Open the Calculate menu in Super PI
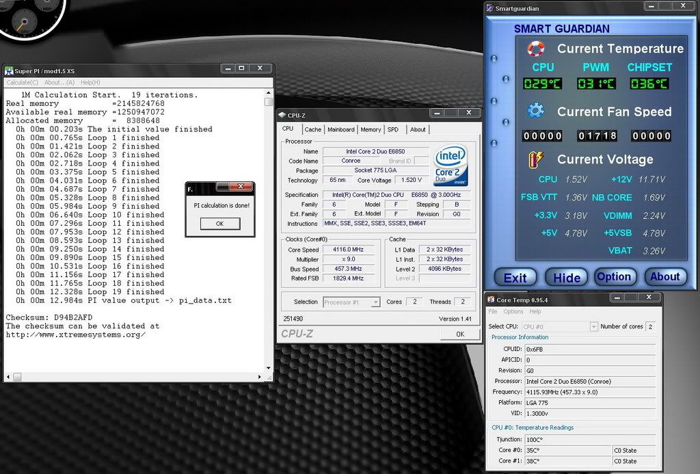The height and width of the screenshot is (474, 700). coord(23,83)
